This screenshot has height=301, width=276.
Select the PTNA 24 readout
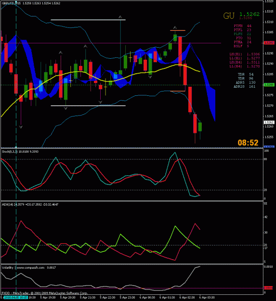coord(242,42)
